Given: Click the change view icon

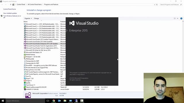Looking at the screenshot, I should point(175,18).
